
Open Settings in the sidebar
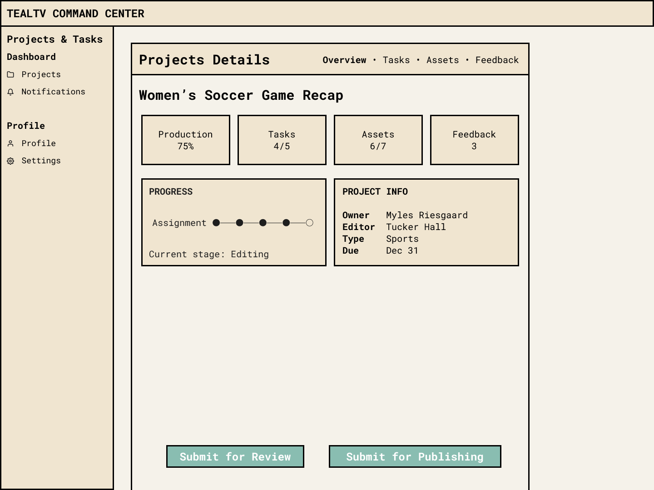41,161
